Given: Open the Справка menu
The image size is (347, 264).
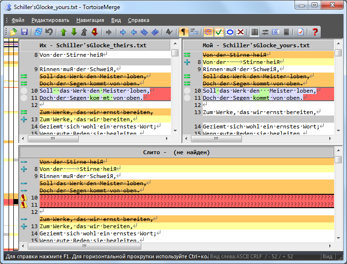Looking at the screenshot, I should tap(138, 20).
